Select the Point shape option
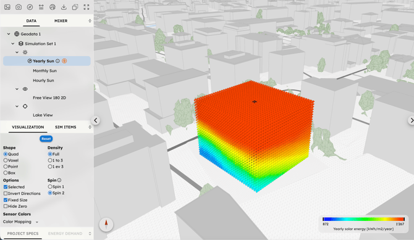The width and height of the screenshot is (414, 240). point(6,167)
